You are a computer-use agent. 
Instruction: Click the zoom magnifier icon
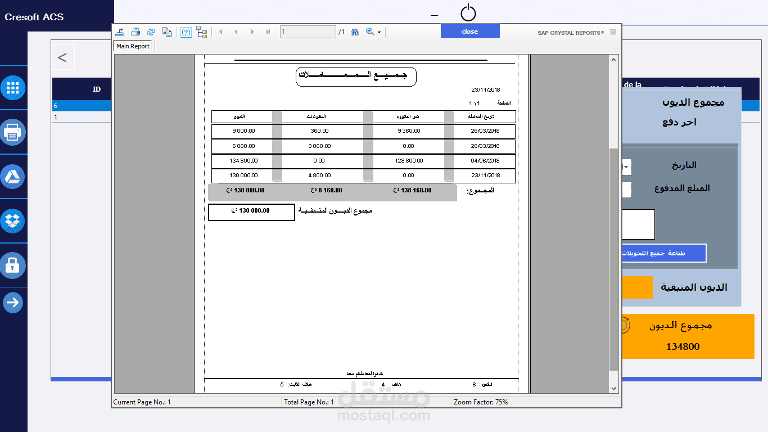click(x=370, y=32)
